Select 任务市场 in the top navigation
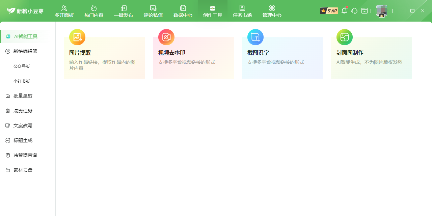This screenshot has height=216, width=432. click(x=242, y=11)
